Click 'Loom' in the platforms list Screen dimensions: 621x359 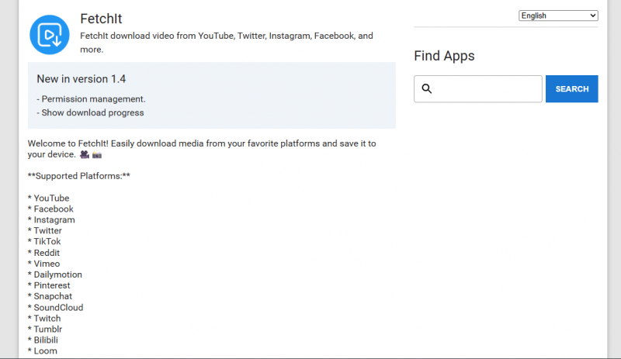[45, 350]
